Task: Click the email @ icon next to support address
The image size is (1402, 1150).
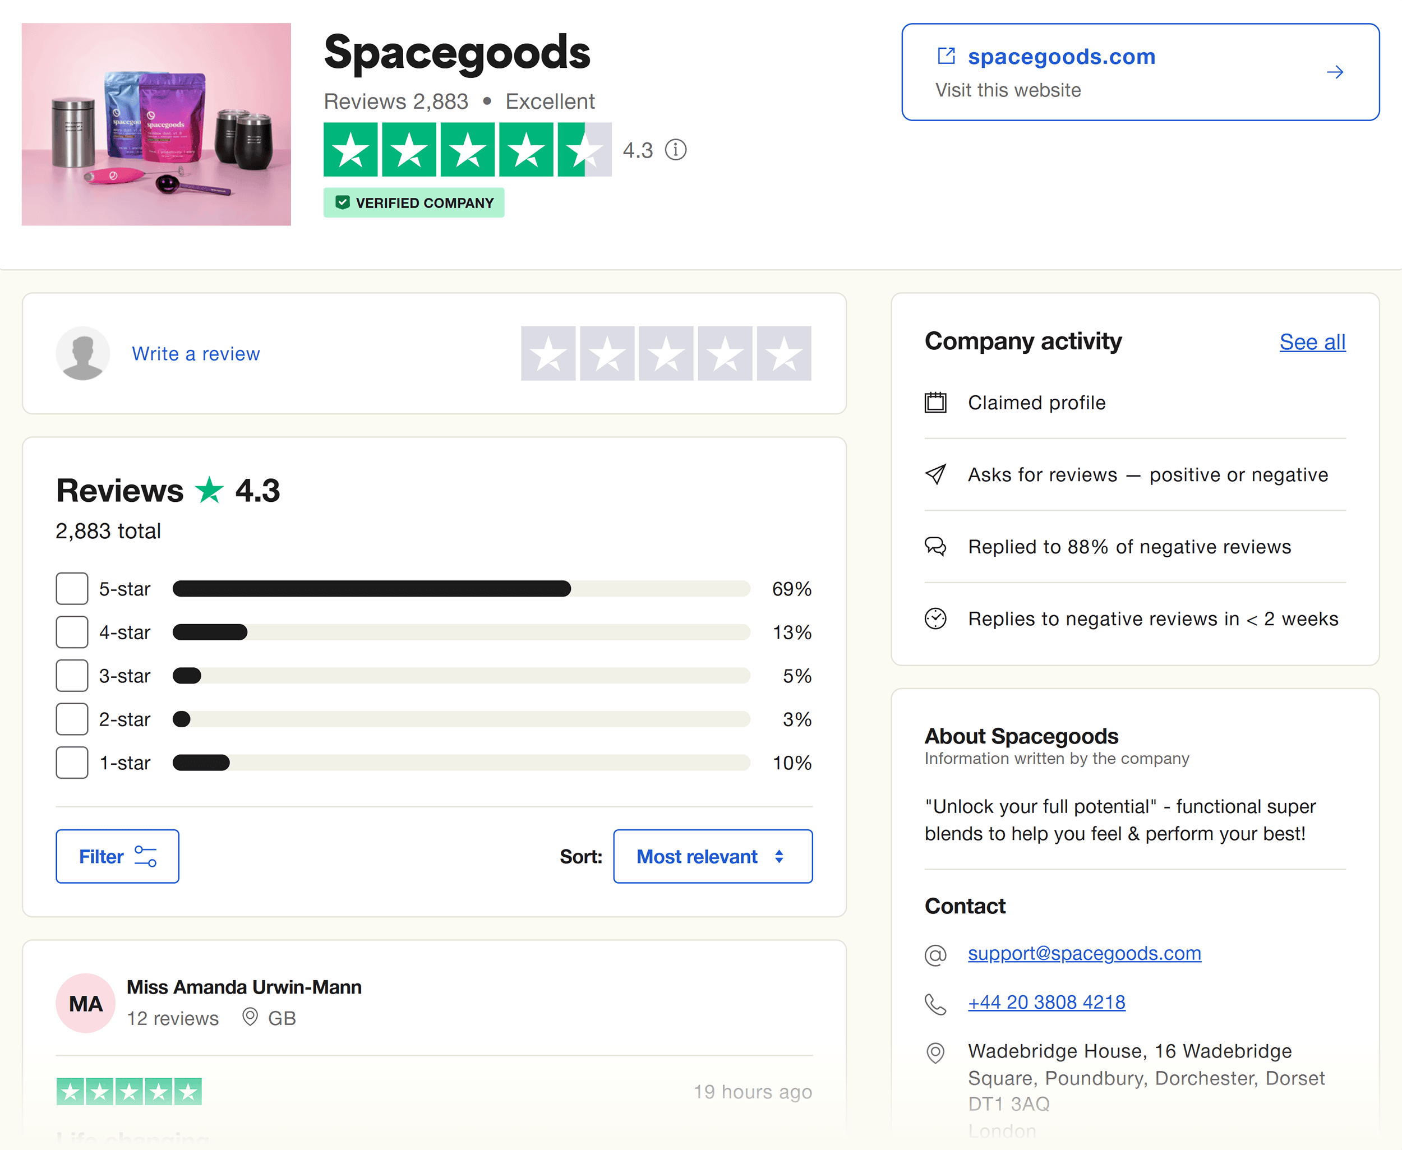Action: tap(935, 954)
